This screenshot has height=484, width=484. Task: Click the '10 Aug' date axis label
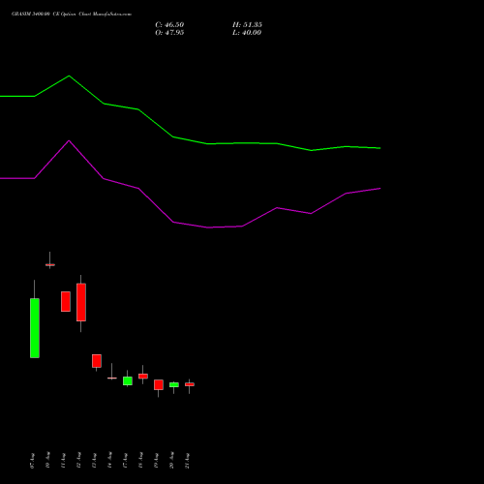(47, 460)
